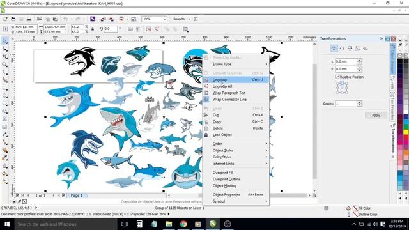Open the Snap to dropdown
This screenshot has width=409, height=230.
coord(190,19)
